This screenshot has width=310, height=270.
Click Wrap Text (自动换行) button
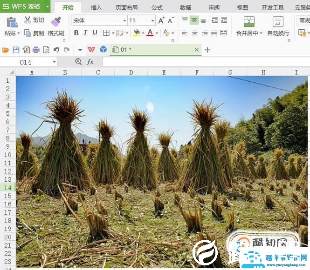point(278,26)
